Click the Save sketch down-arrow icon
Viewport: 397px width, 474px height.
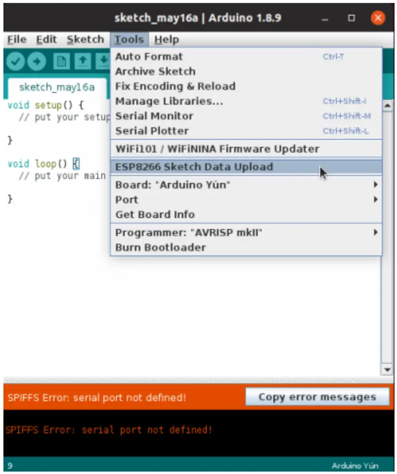(103, 62)
